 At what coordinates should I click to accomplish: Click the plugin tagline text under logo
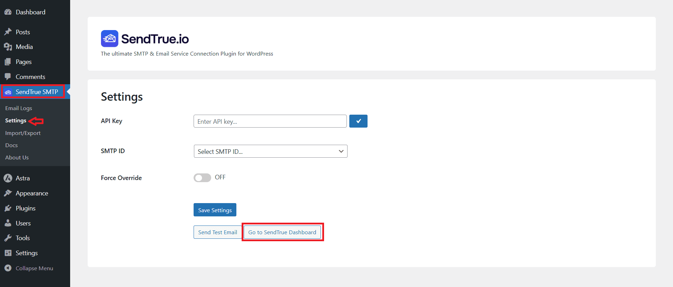click(x=187, y=53)
